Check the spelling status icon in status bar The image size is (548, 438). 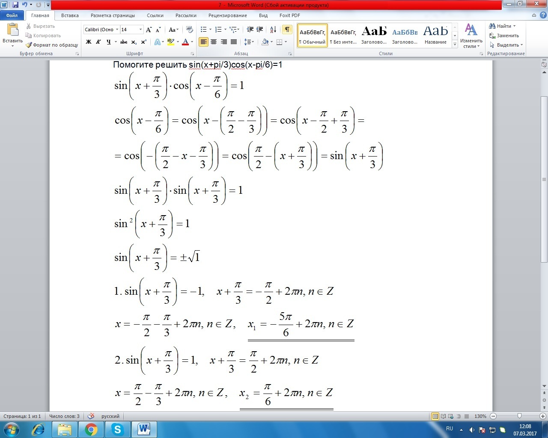point(91,416)
